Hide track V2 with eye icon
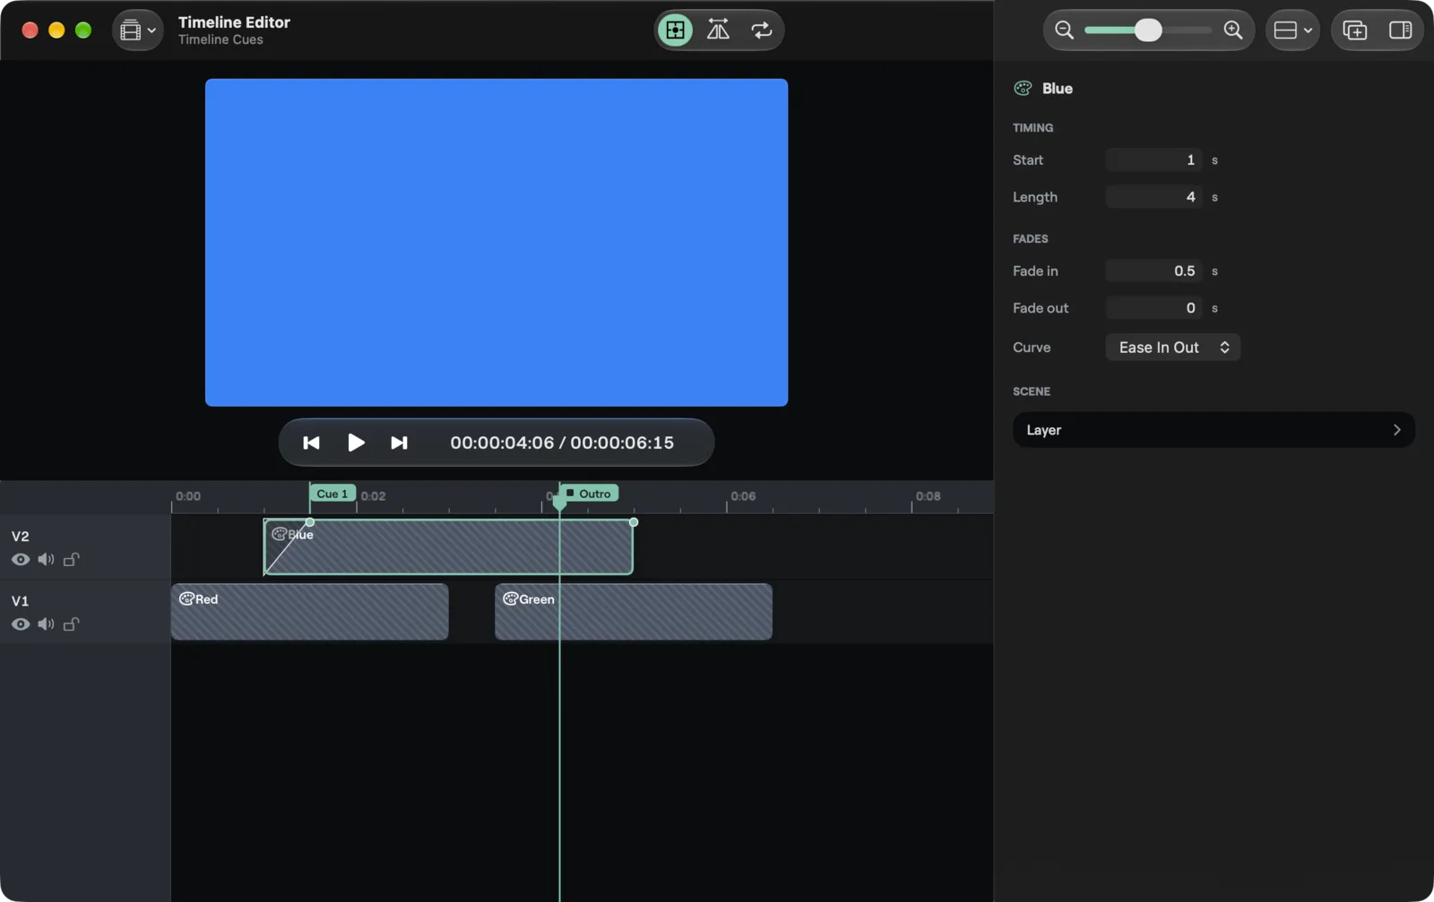 [x=21, y=560]
